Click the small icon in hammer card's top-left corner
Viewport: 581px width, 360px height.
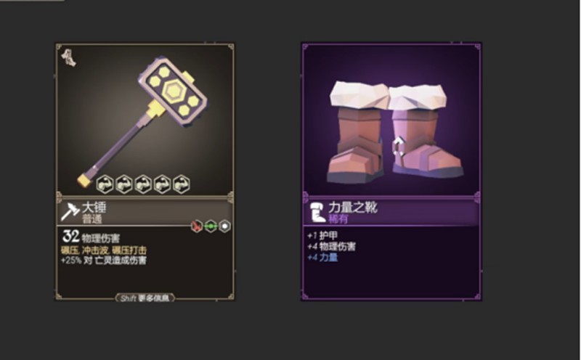(x=68, y=58)
